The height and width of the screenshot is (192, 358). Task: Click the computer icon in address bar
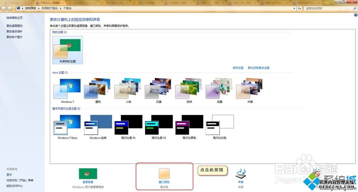pyautogui.click(x=18, y=8)
